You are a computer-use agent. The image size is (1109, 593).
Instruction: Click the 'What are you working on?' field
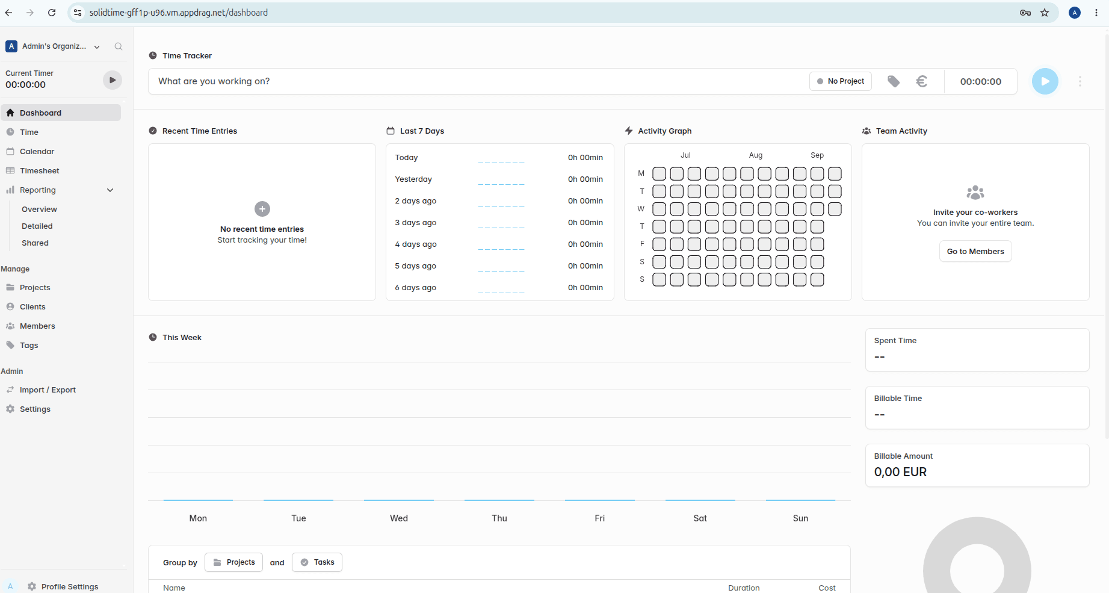[478, 81]
